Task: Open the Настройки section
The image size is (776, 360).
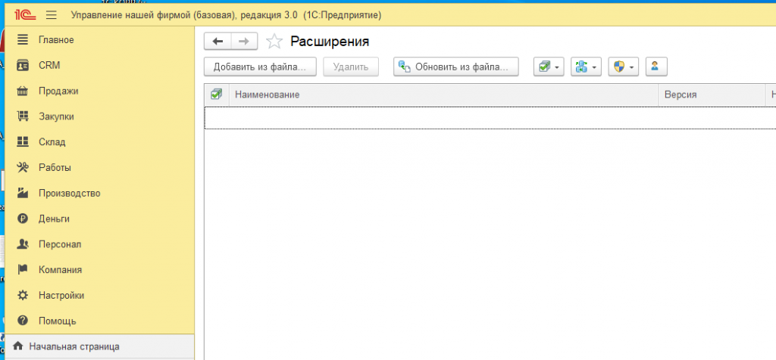Action: tap(61, 296)
